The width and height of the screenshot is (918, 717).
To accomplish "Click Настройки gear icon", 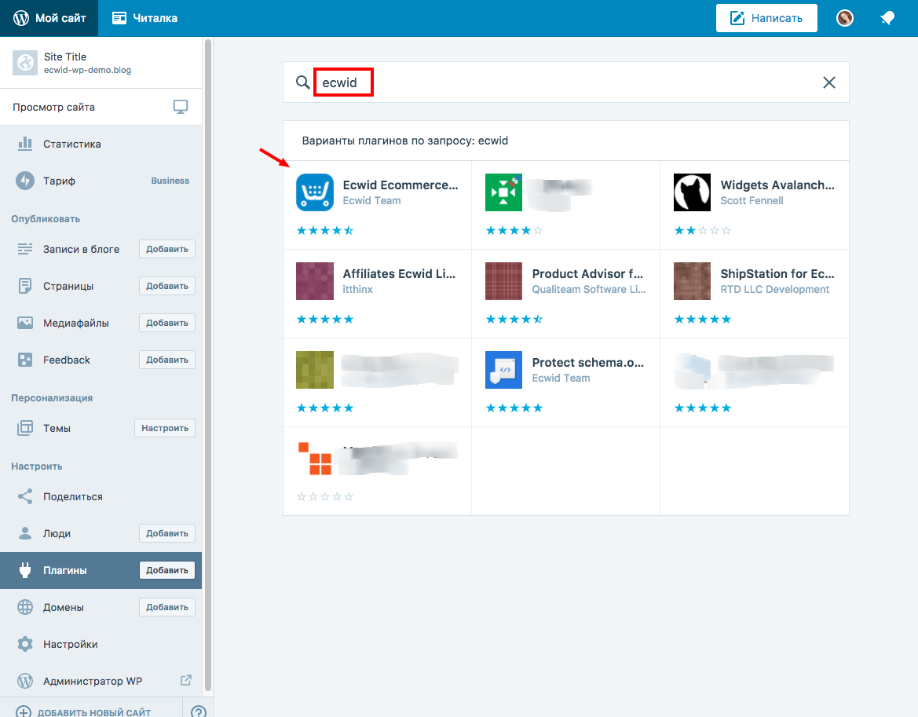I will point(25,644).
